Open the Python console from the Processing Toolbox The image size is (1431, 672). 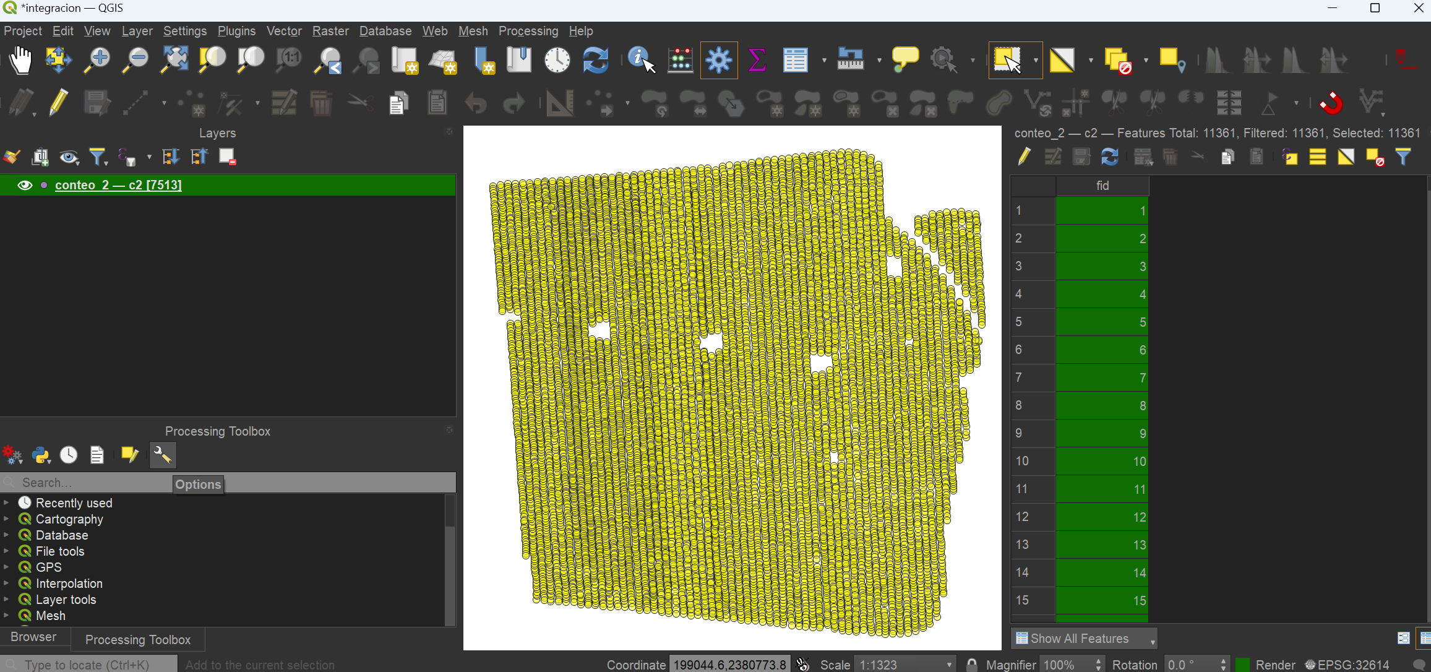pyautogui.click(x=41, y=455)
